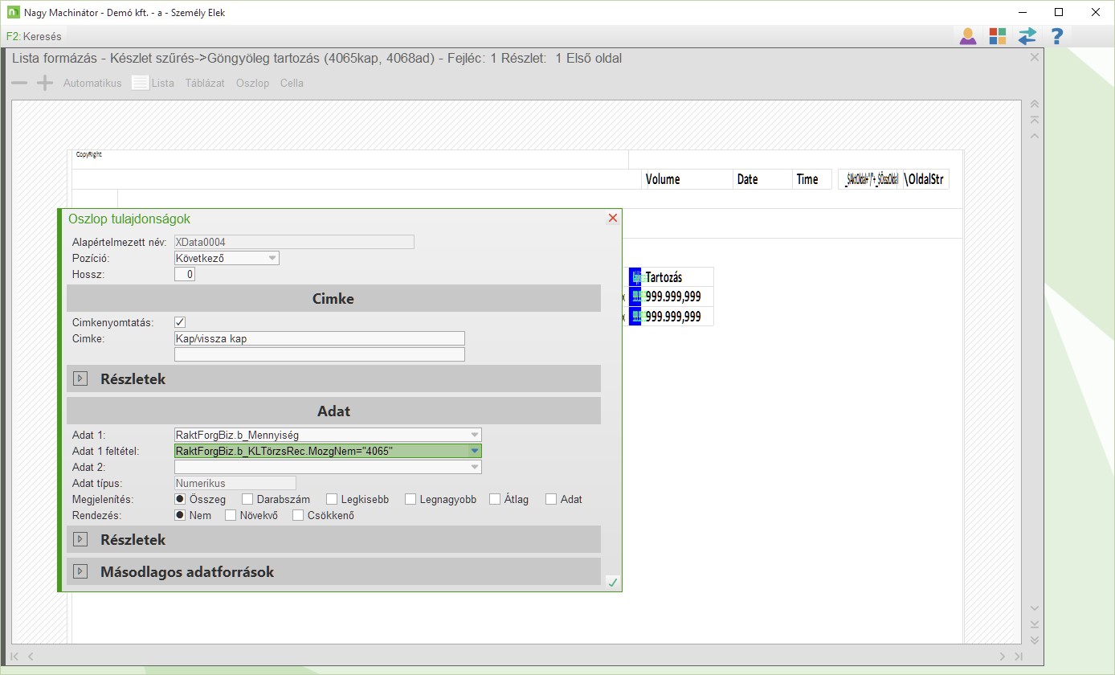
Task: Click the \OldalStr header cell
Action: [x=925, y=179]
